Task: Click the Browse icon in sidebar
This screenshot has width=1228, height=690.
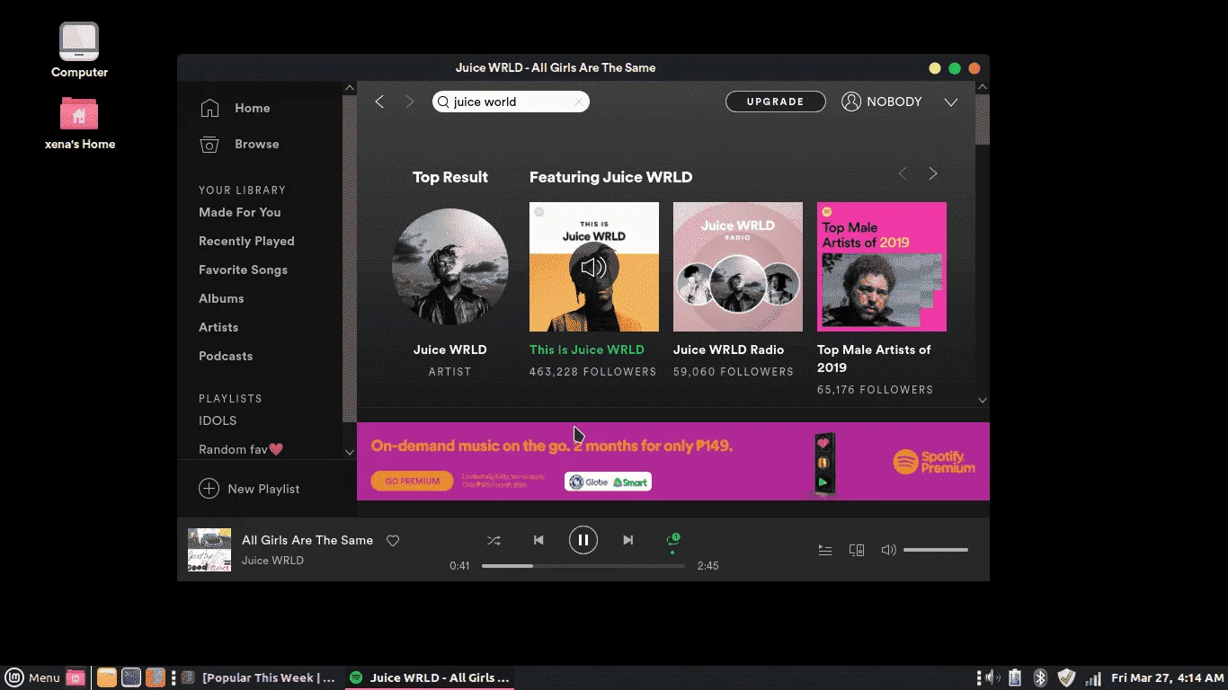Action: [209, 144]
